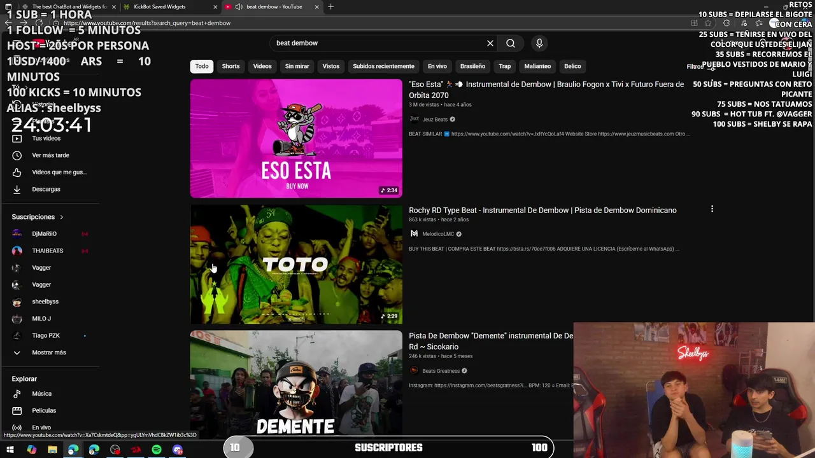Open Videos que me gustan liked list
The width and height of the screenshot is (815, 458).
click(x=59, y=172)
